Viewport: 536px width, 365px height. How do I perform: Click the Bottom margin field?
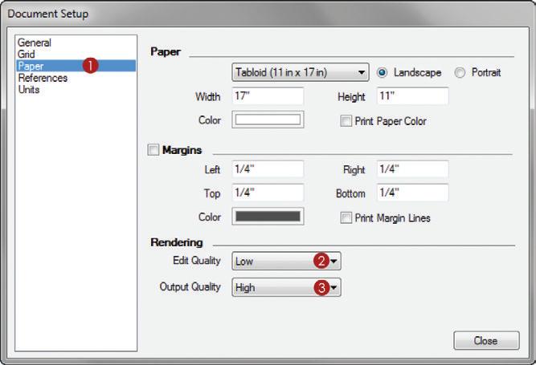coord(412,193)
